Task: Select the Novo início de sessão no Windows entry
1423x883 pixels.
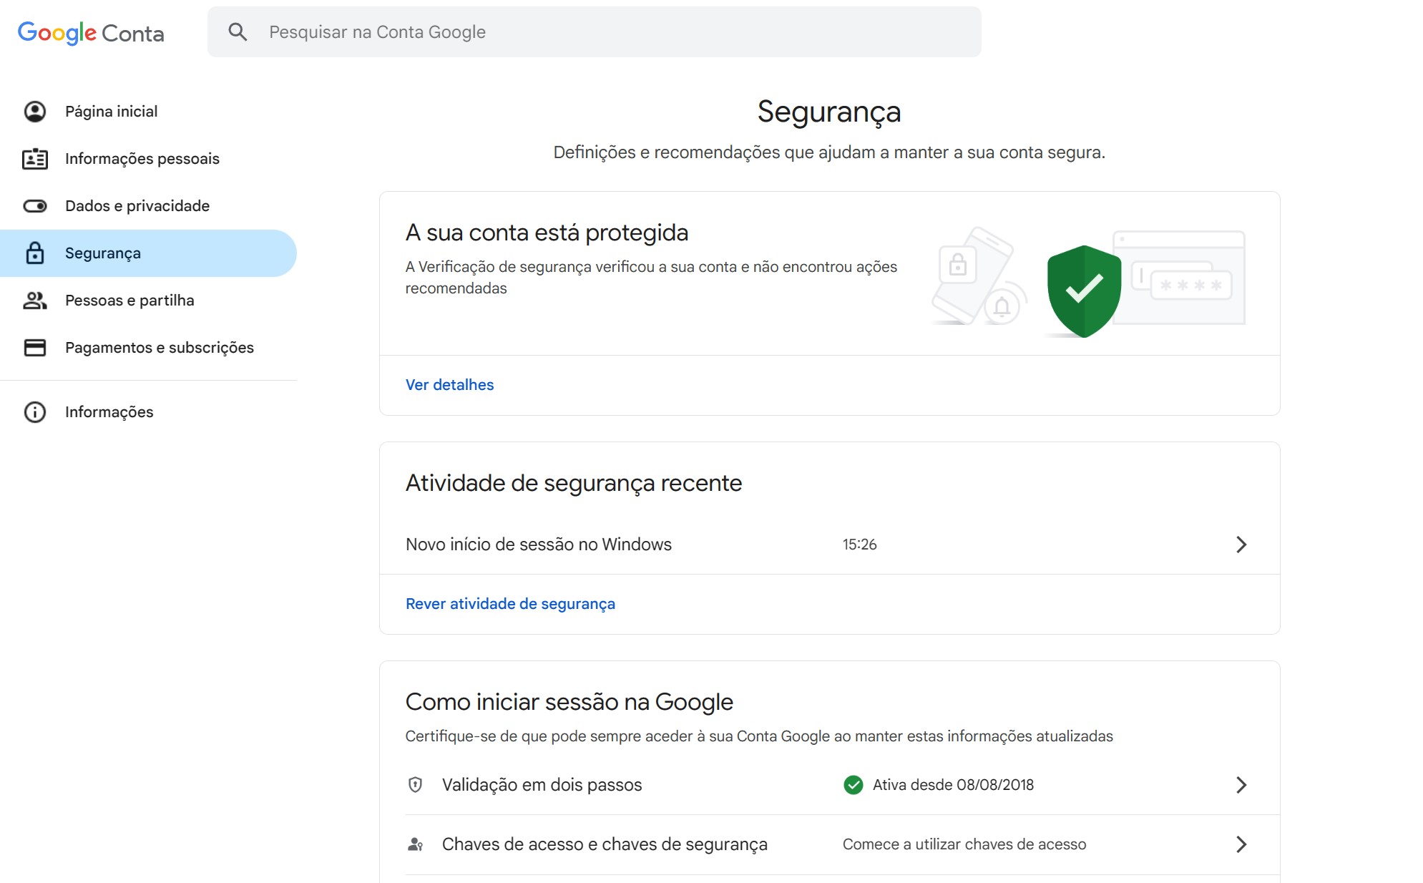Action: [539, 545]
